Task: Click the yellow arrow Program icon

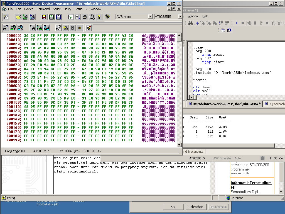Action: (80, 28)
